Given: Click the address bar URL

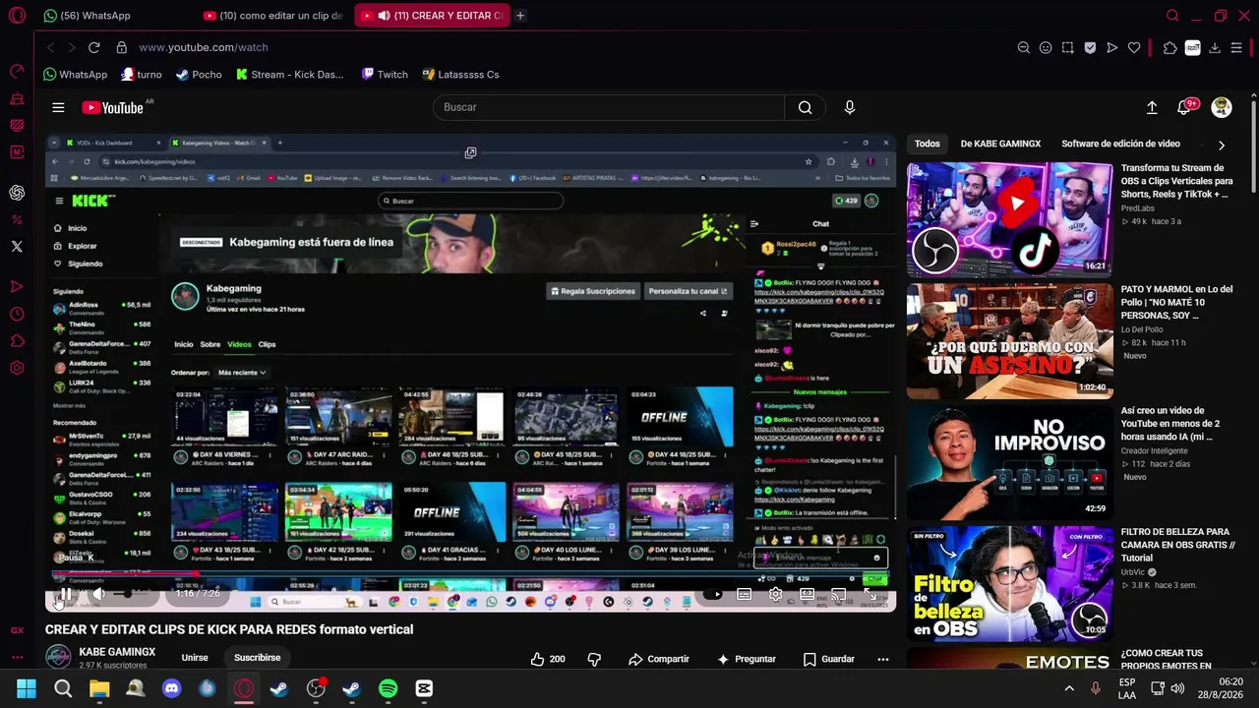Looking at the screenshot, I should pyautogui.click(x=204, y=47).
